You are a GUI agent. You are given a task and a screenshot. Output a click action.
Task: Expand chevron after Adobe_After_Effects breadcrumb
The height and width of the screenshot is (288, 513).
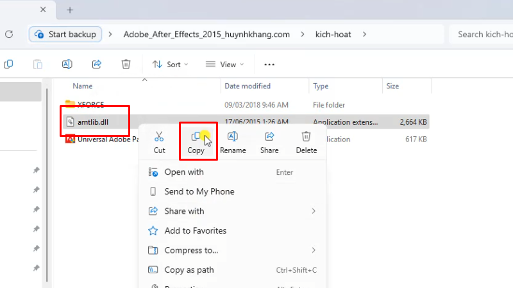tap(302, 35)
